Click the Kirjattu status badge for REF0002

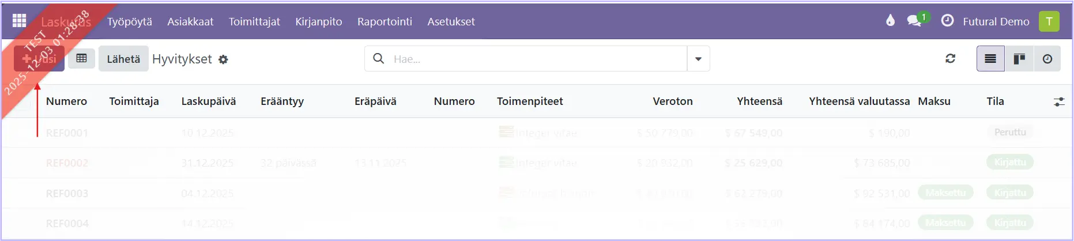[1009, 163]
